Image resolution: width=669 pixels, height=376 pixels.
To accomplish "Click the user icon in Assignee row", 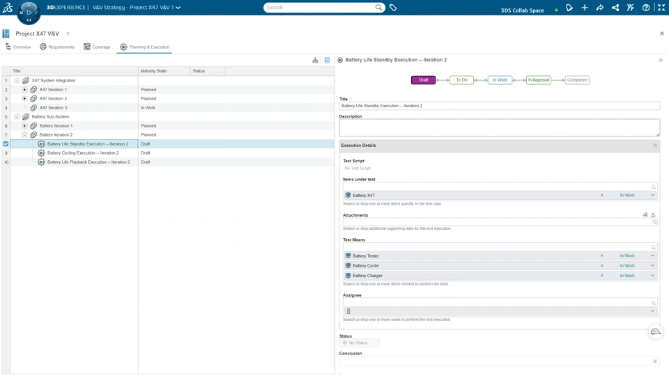I will (348, 311).
